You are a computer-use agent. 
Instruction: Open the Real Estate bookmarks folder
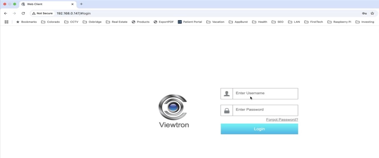point(117,22)
